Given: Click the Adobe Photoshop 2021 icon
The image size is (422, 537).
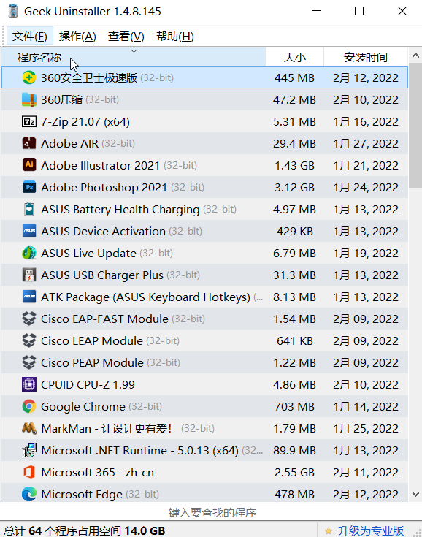Looking at the screenshot, I should [29, 187].
